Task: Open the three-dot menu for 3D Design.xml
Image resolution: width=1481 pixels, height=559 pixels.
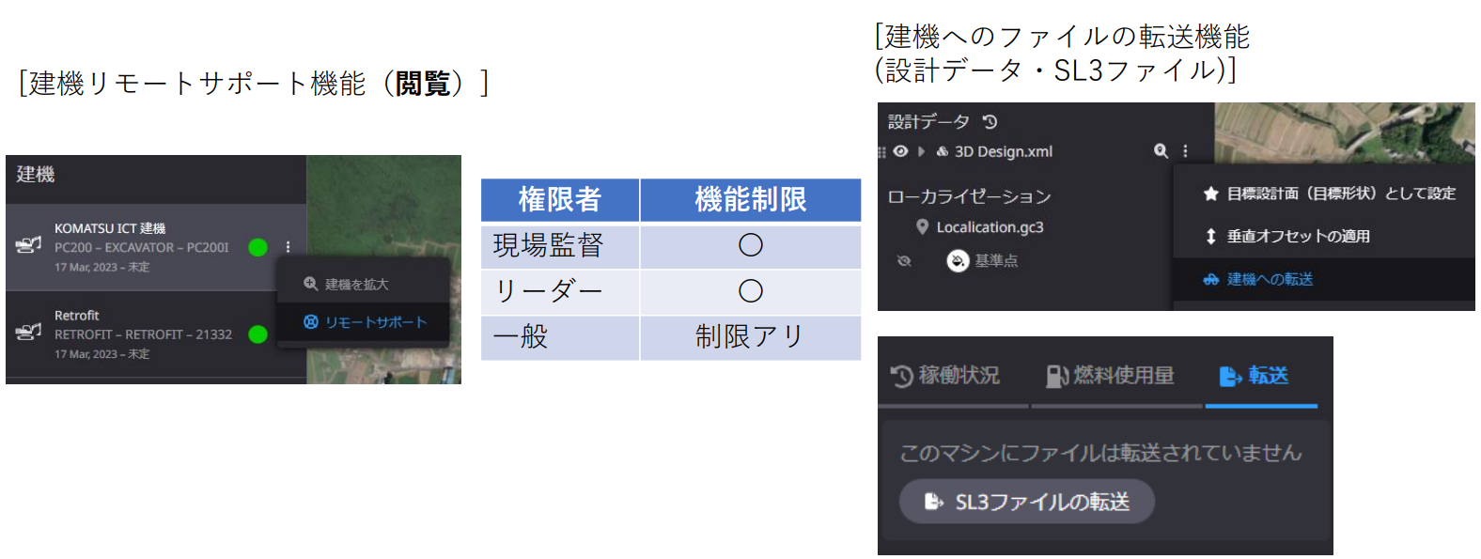Action: 1185,151
